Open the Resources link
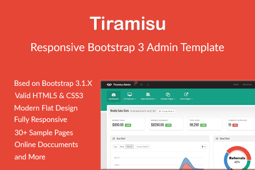 [x=247, y=85]
